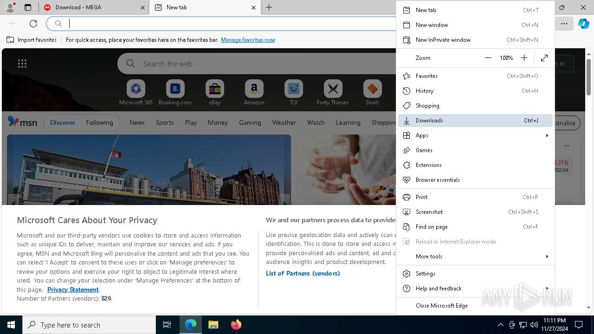This screenshot has width=594, height=334.
Task: Open the Microsoft 365 shortcut tile
Action: 136,93
